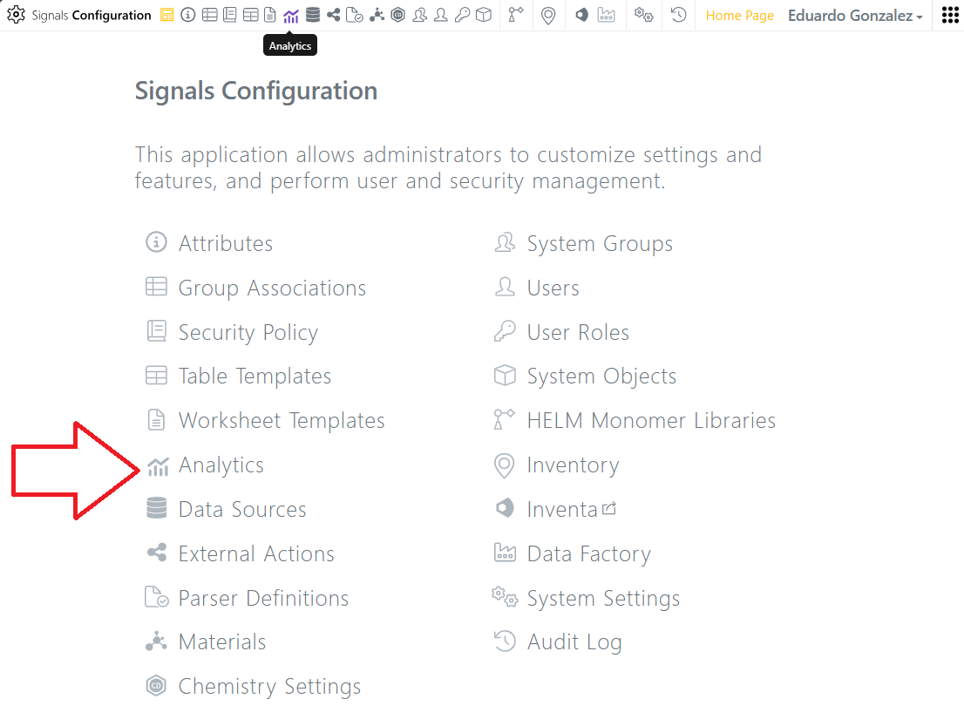The width and height of the screenshot is (964, 726).
Task: Click the yellow landing page icon in toolbar
Action: coord(166,15)
